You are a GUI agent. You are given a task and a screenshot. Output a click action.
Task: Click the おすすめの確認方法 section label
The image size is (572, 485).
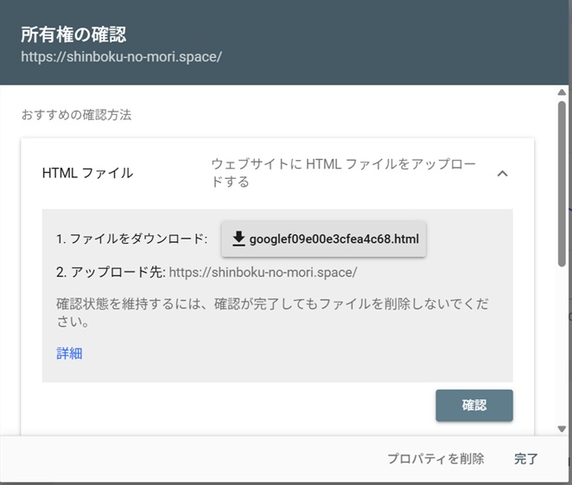click(x=76, y=114)
